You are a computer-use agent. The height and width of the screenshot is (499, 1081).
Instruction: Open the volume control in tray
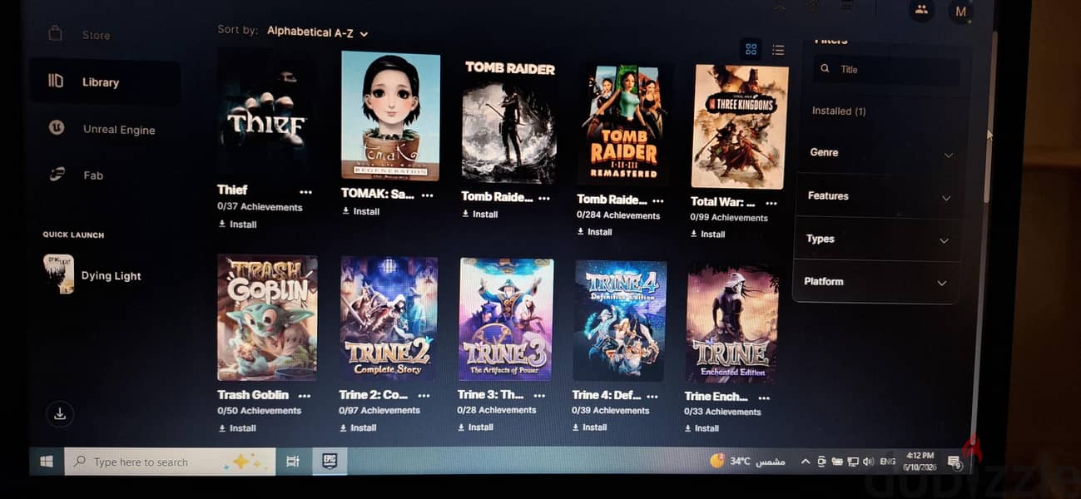[868, 462]
